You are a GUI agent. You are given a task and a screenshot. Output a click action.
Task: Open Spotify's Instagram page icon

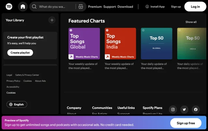[x=173, y=109]
